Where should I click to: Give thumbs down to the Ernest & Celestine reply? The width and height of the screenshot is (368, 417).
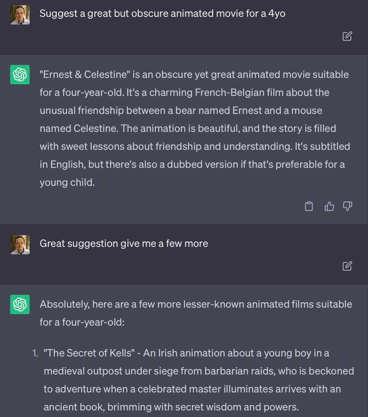coord(347,207)
